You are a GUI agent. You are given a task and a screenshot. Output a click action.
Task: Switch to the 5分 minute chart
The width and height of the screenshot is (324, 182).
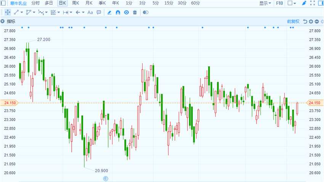point(156,3)
